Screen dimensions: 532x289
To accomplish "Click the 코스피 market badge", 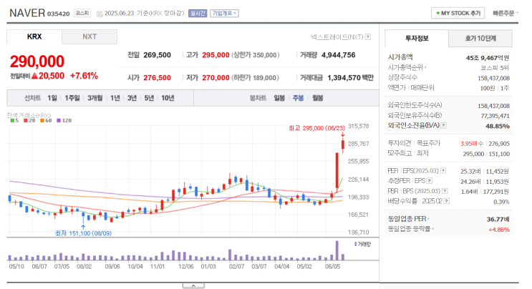I will tap(82, 13).
